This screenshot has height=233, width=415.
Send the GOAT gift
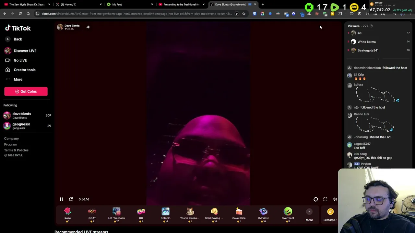[92, 215]
